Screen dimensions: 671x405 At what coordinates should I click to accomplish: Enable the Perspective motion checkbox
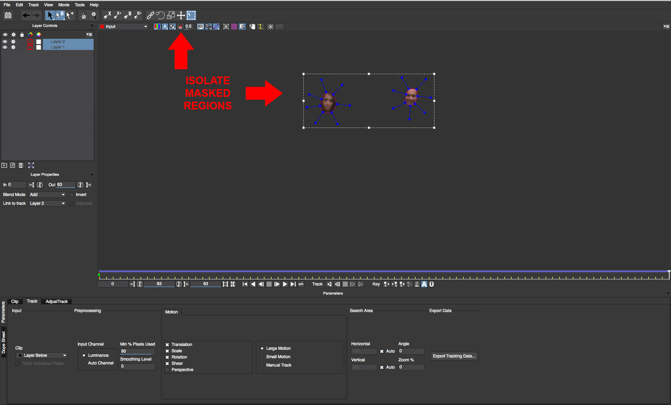[x=167, y=370]
